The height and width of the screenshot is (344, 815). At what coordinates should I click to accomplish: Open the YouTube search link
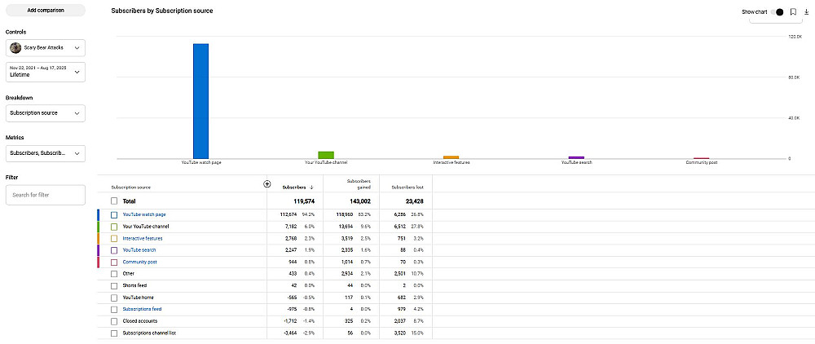pyautogui.click(x=139, y=250)
